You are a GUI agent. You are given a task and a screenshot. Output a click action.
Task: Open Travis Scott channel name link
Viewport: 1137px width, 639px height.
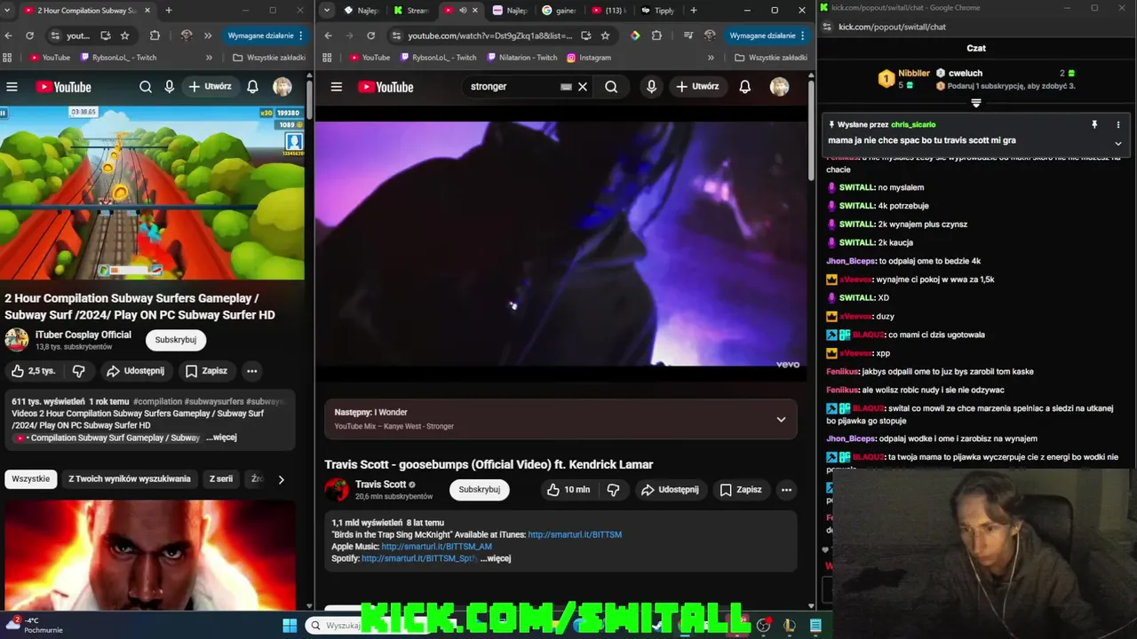[x=380, y=485]
